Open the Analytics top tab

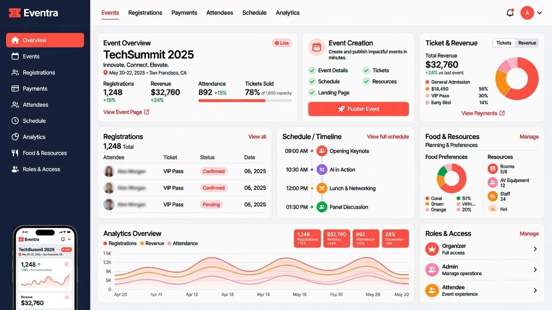pyautogui.click(x=288, y=12)
